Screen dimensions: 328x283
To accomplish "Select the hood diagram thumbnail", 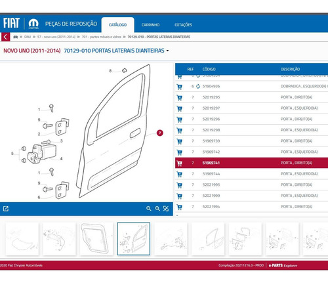I will click(x=22, y=239).
